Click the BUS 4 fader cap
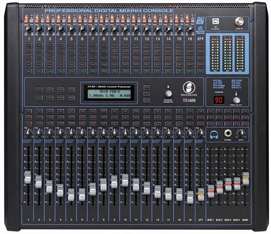Image resolution: width=271 pixels, height=234 pixels. pyautogui.click(x=237, y=184)
